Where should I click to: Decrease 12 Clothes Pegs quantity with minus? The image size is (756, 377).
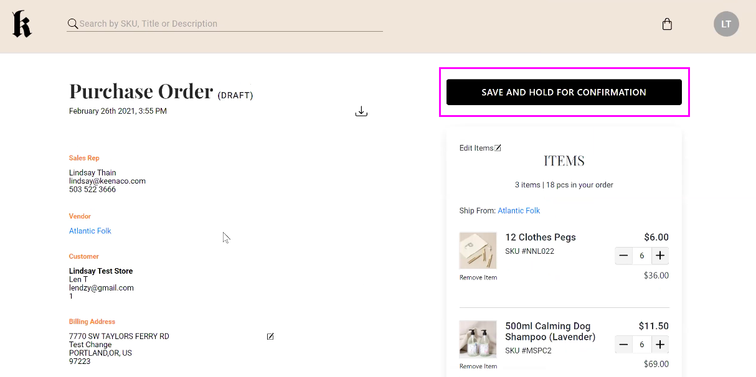[623, 255]
